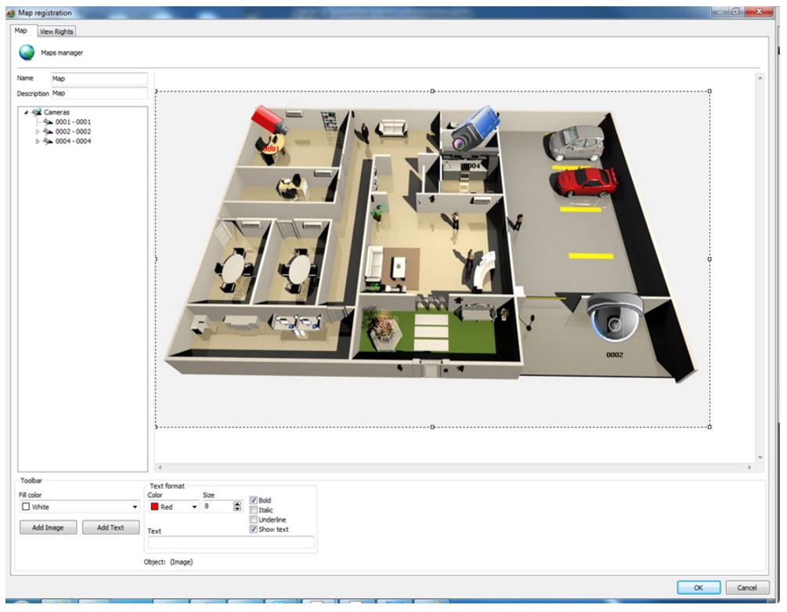Click the Add Text button
The image size is (787, 612).
[x=110, y=527]
